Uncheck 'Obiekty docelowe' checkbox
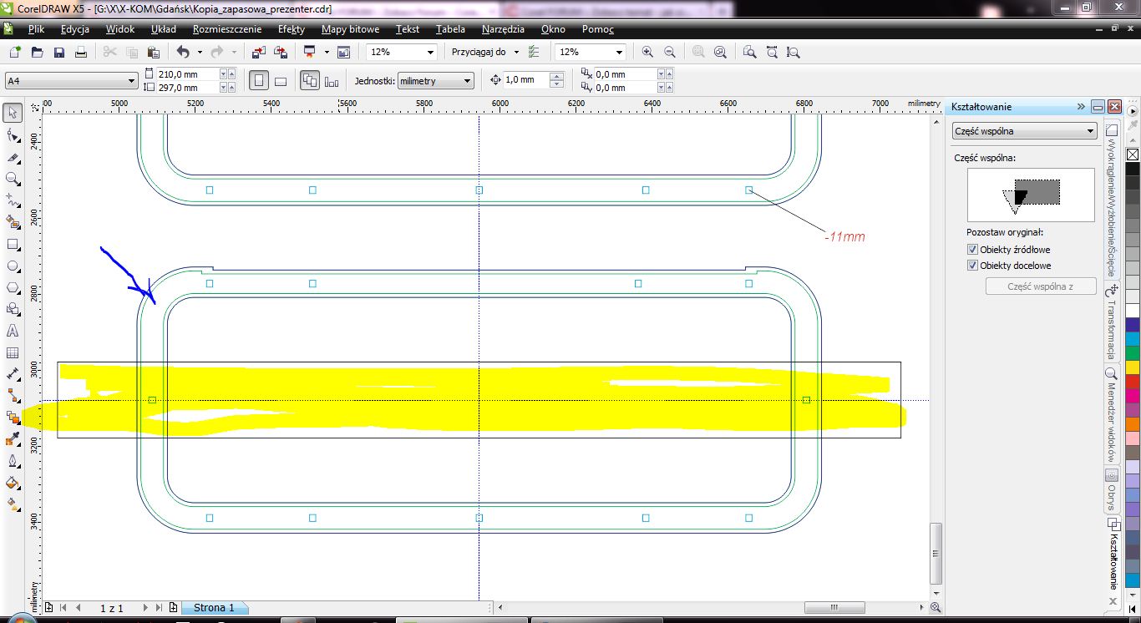Viewport: 1141px width, 623px height. click(972, 266)
